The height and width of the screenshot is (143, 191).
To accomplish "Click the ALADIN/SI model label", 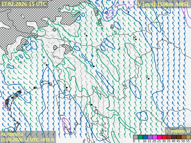I will (x=12, y=134).
